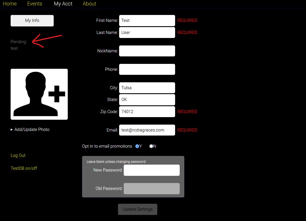Click the empty Phone field

(147, 69)
